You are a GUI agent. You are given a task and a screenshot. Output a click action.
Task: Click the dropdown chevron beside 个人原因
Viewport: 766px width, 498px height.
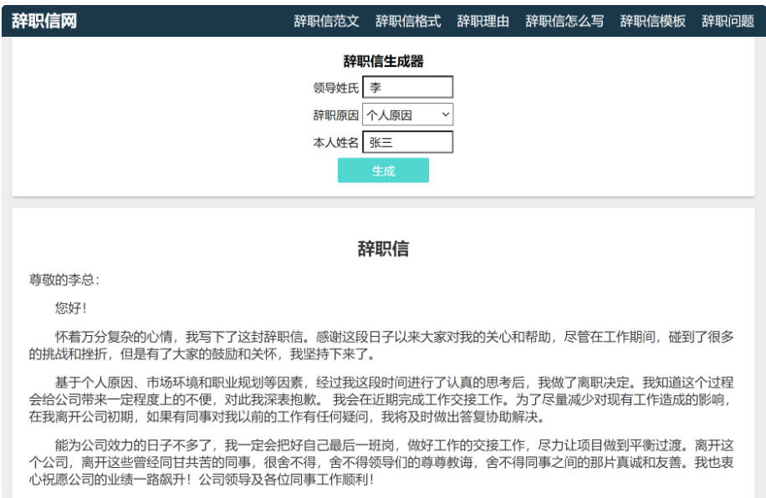click(x=446, y=114)
